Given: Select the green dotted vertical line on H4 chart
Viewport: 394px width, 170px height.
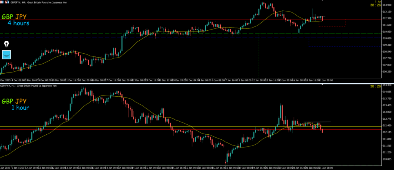Looking at the screenshot, I should [x=259, y=56].
